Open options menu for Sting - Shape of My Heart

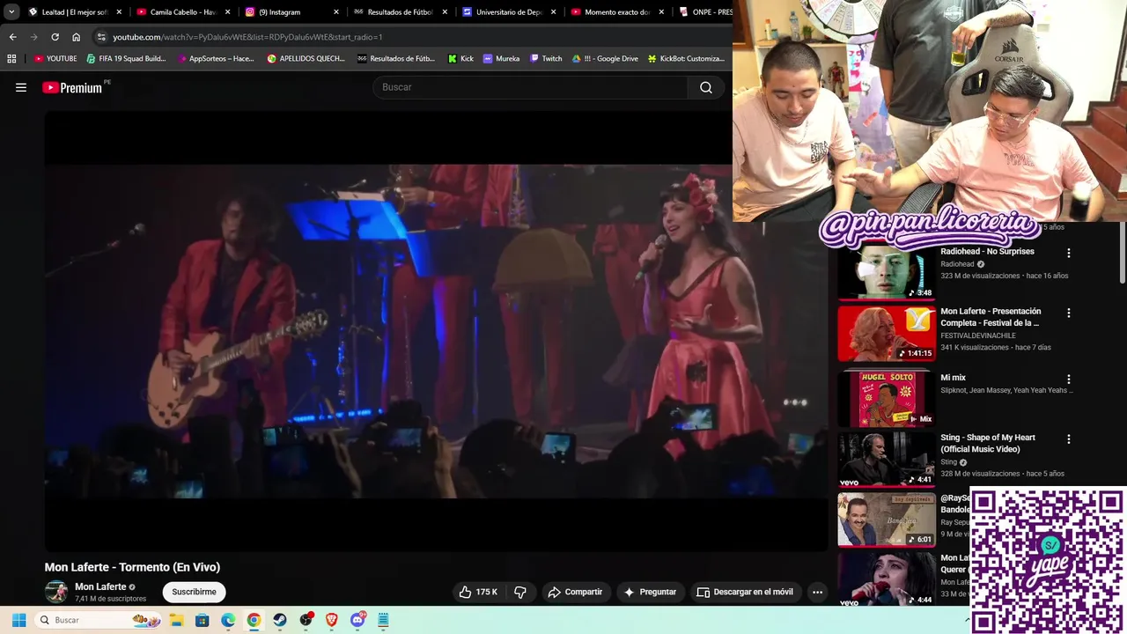pyautogui.click(x=1069, y=439)
